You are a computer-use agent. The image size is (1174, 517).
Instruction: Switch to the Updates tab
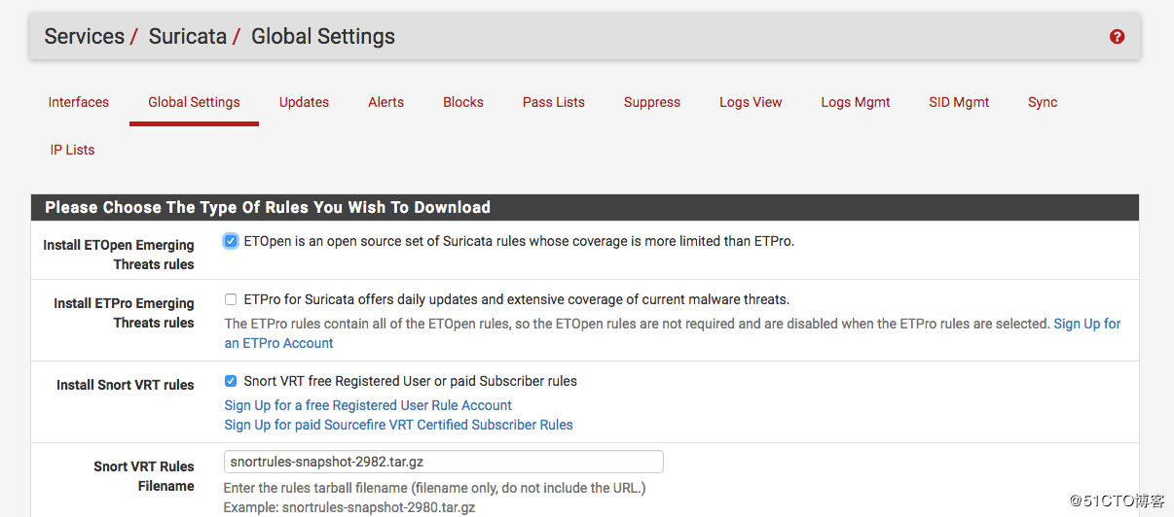(304, 102)
